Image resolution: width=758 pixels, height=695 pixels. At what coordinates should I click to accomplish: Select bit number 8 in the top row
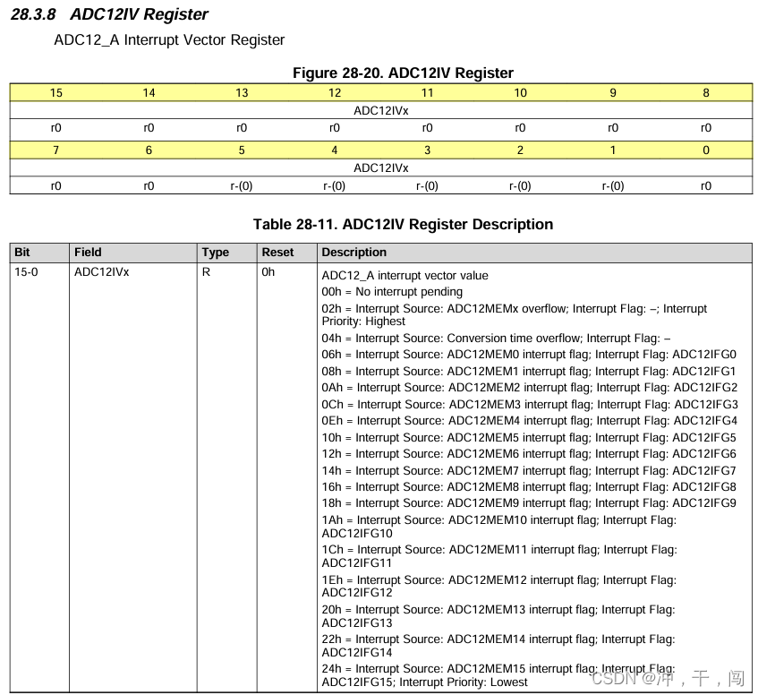pyautogui.click(x=705, y=92)
